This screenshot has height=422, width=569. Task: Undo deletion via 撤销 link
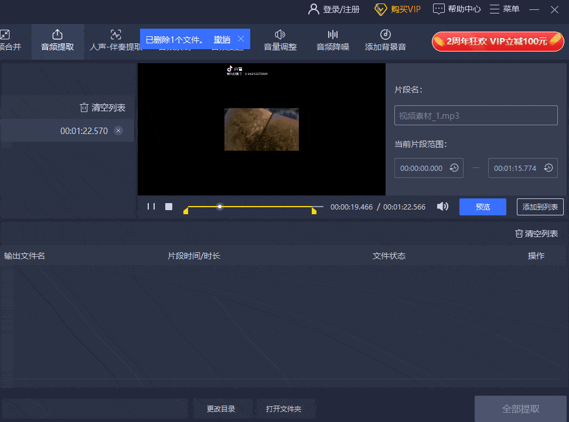[222, 40]
